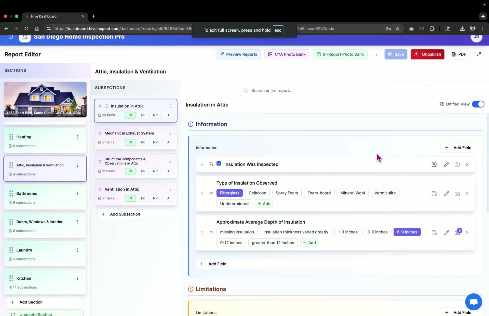Click drag handle of Mechanical Exhaust System subsection
The width and height of the screenshot is (489, 316).
point(100,133)
